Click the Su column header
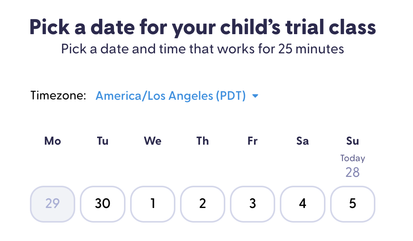Screen dimensions: 413x241 click(352, 141)
